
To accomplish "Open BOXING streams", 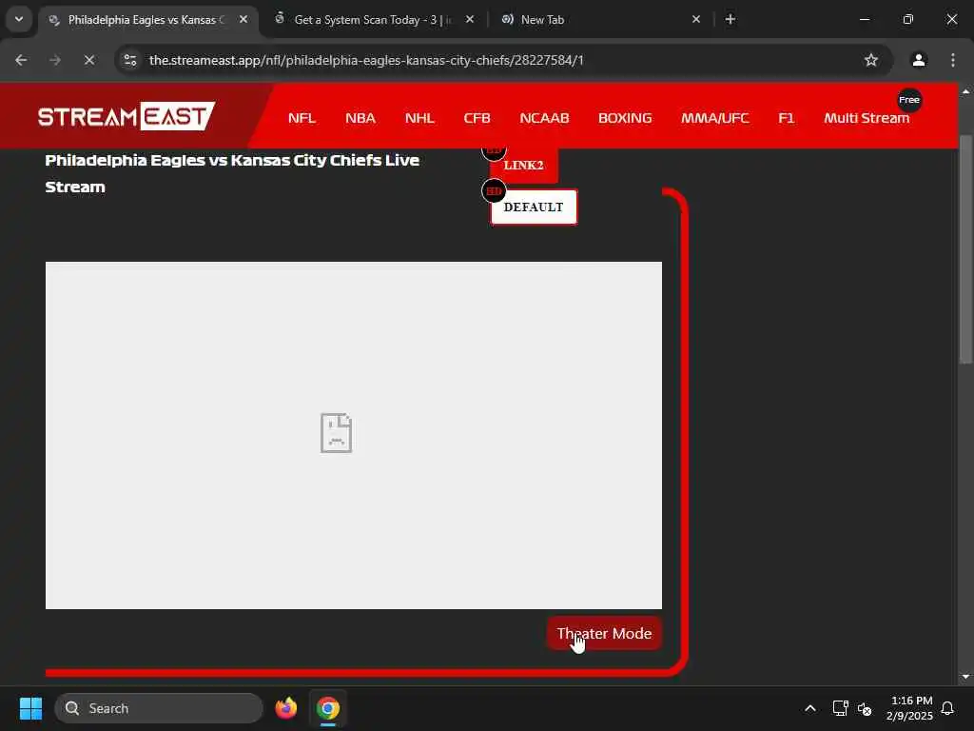I will [625, 118].
